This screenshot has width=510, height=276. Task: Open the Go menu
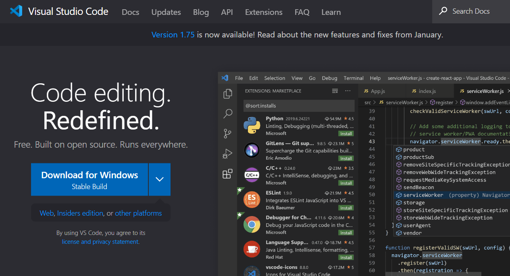pos(312,78)
